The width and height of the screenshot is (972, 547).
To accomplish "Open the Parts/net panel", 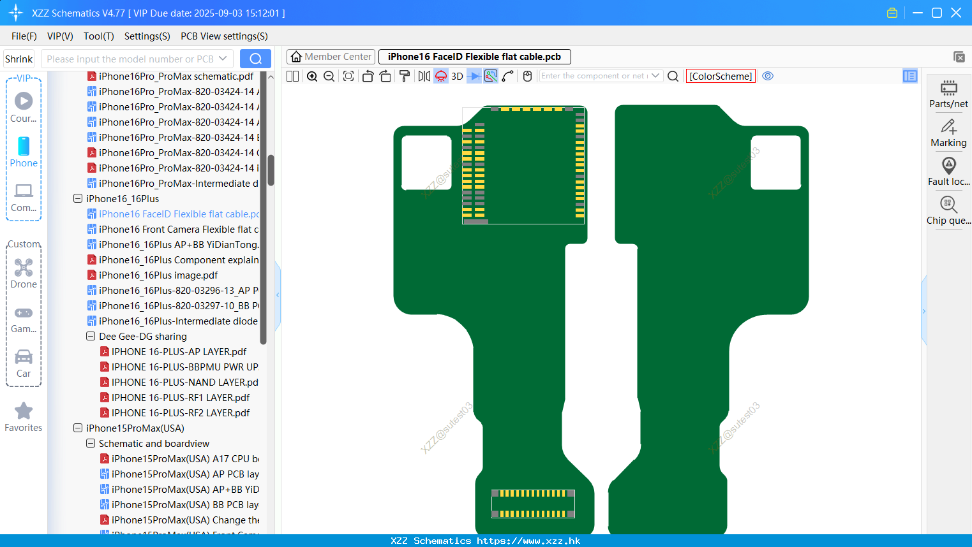I will tap(948, 94).
